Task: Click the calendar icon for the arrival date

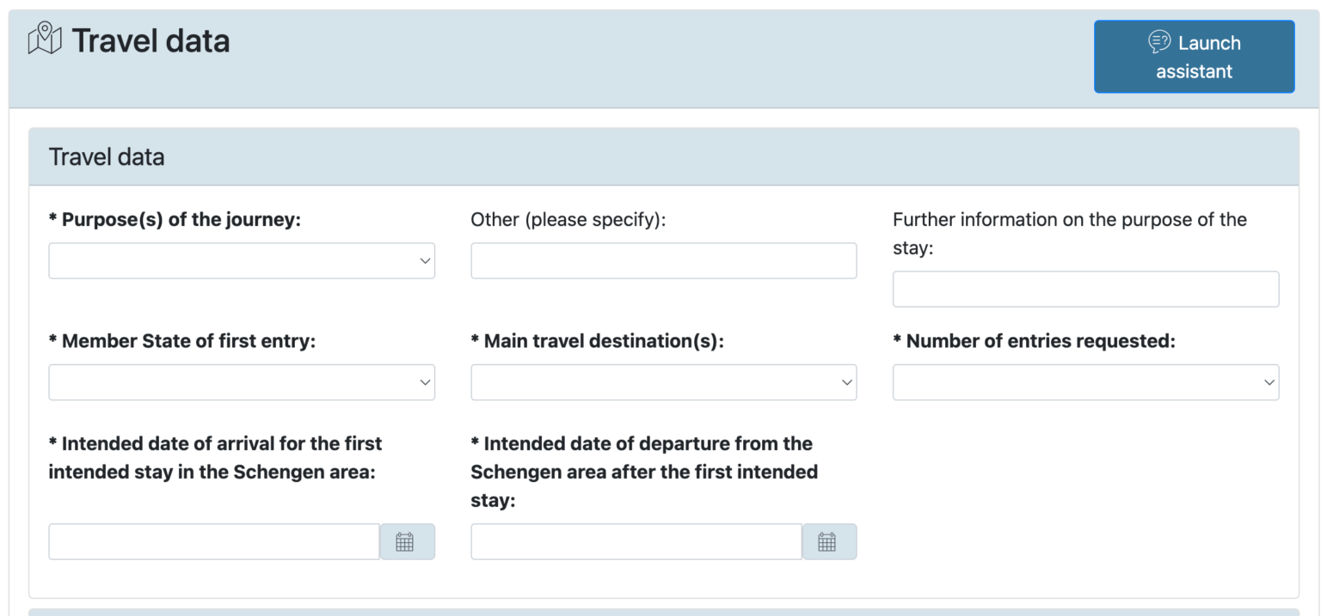Action: coord(407,541)
